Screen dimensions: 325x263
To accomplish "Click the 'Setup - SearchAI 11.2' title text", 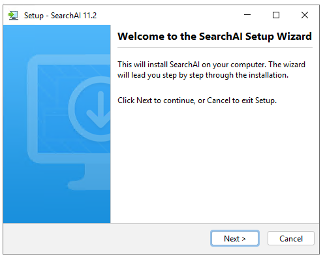I will [x=60, y=16].
